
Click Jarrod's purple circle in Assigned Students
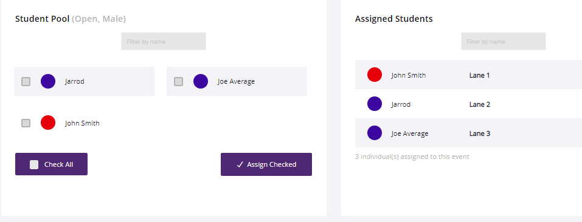point(375,104)
